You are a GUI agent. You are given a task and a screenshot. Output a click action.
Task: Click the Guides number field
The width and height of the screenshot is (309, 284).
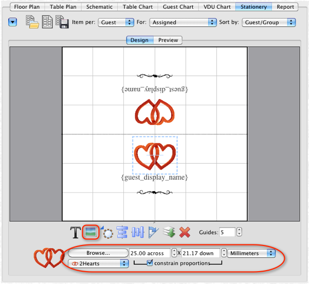(227, 232)
